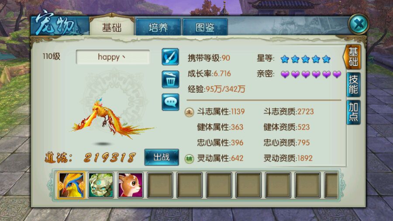
Task: Switch to the 图鉴 tab
Action: click(x=205, y=27)
